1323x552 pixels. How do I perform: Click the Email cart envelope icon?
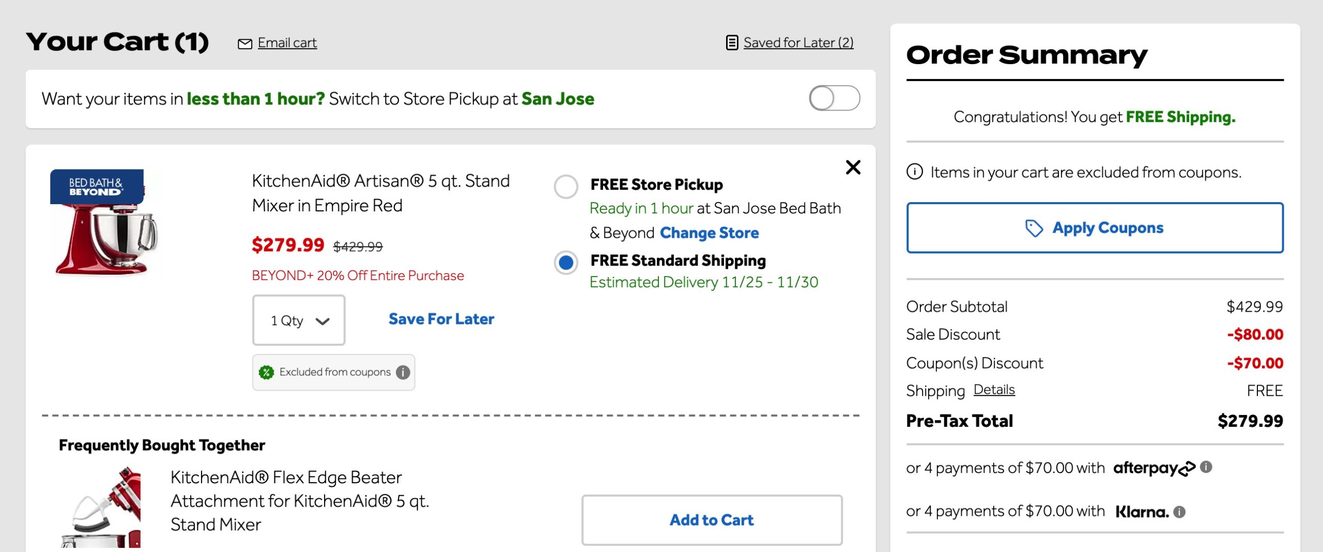click(245, 43)
